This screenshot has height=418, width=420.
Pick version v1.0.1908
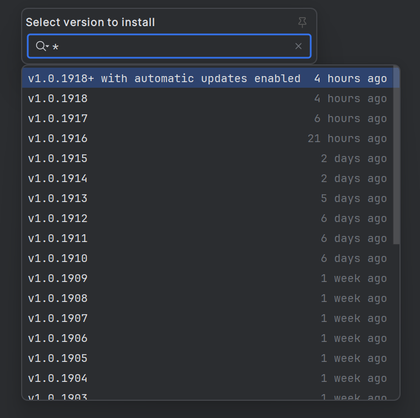tap(58, 299)
